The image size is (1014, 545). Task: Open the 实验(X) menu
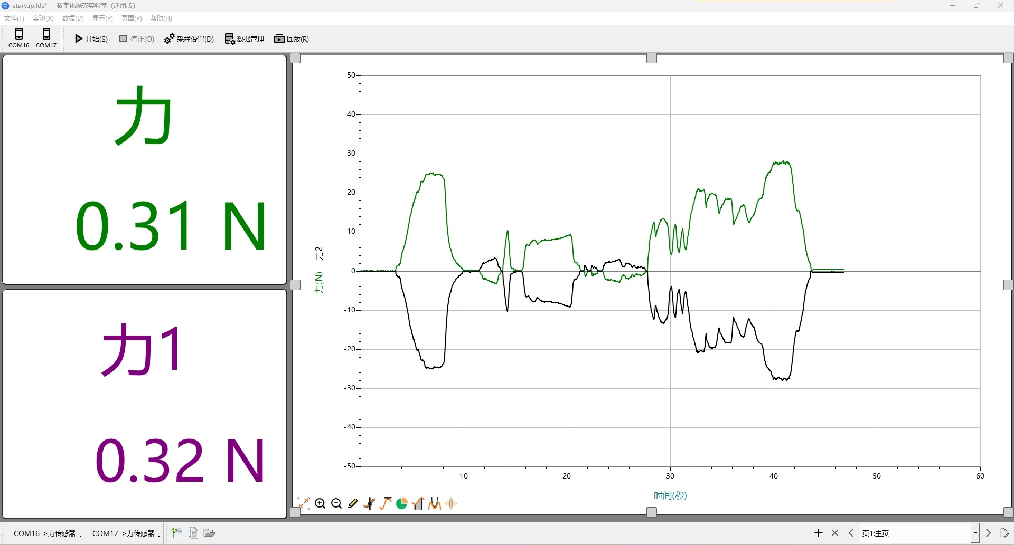tap(43, 18)
